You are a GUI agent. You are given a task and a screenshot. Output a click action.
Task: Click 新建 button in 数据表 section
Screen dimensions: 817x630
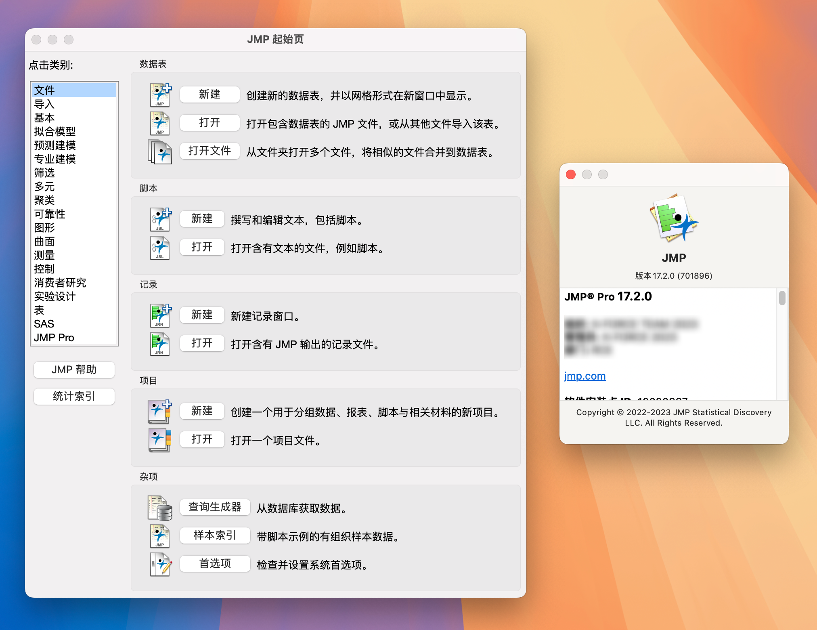tap(209, 94)
